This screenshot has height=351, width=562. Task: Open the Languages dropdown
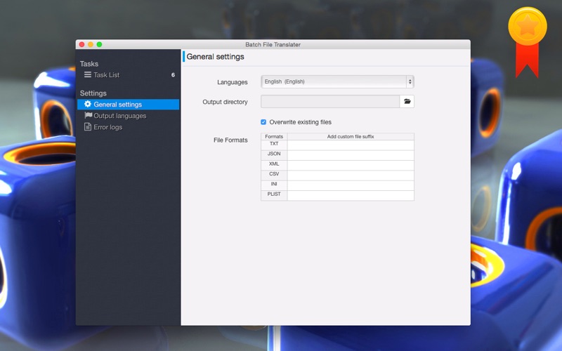point(337,81)
